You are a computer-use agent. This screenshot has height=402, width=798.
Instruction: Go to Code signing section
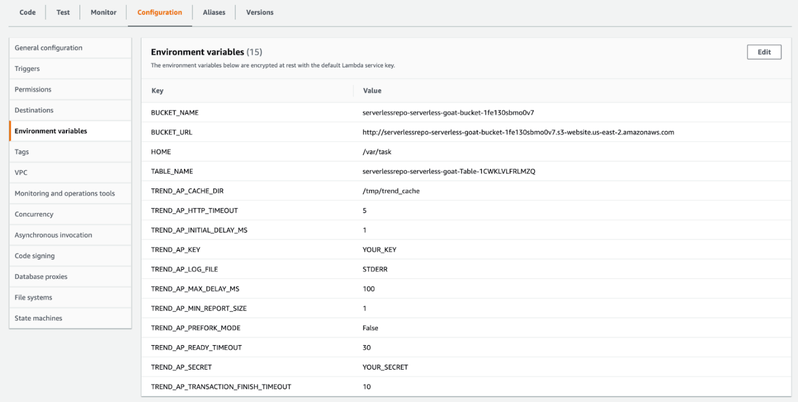coord(35,256)
